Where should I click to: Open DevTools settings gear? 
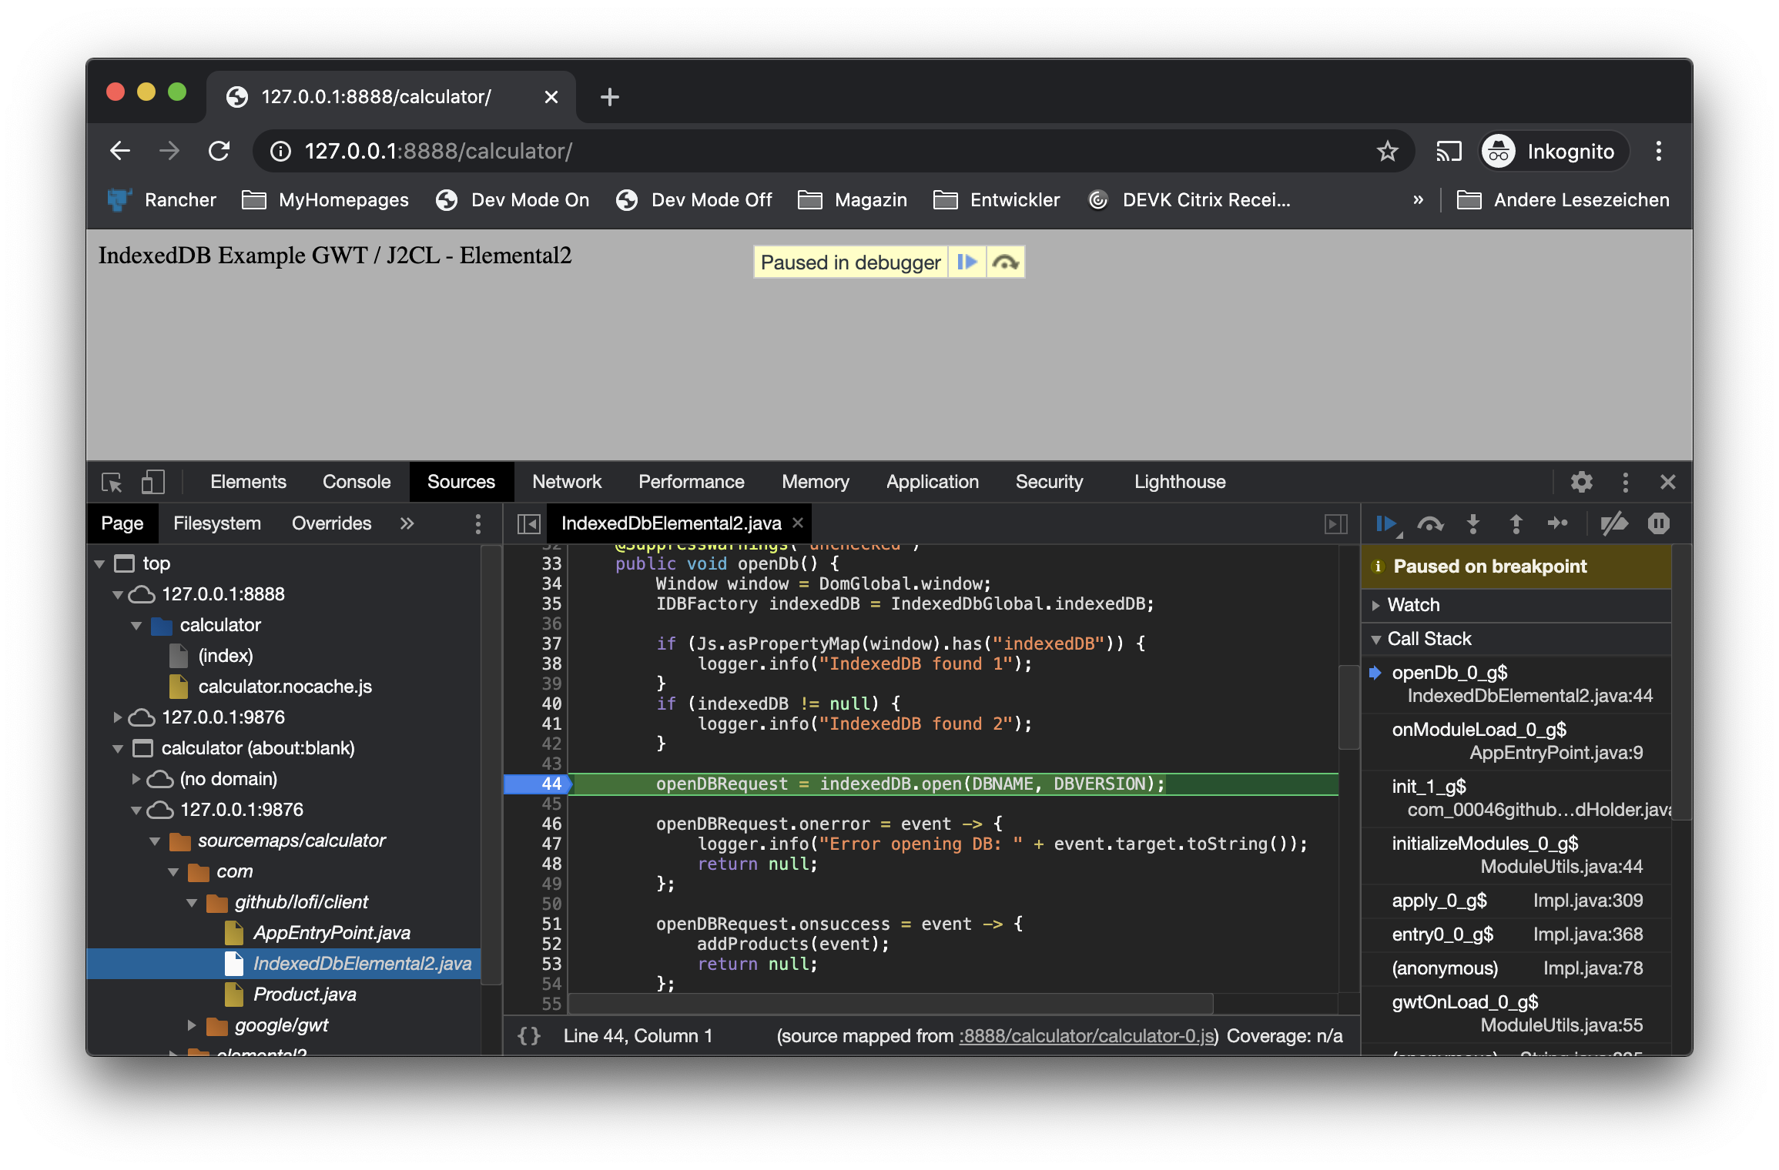[1581, 483]
